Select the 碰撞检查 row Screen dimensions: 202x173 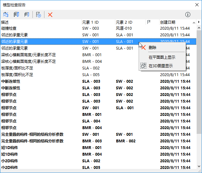pyautogui.click(x=98, y=28)
